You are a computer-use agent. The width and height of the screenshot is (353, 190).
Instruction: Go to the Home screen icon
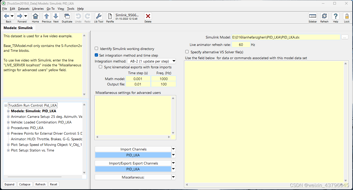tap(35, 16)
